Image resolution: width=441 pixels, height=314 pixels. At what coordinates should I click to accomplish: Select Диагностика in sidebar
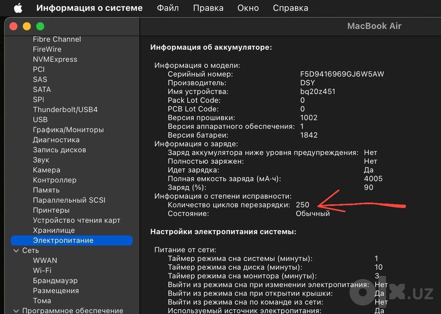click(x=56, y=140)
